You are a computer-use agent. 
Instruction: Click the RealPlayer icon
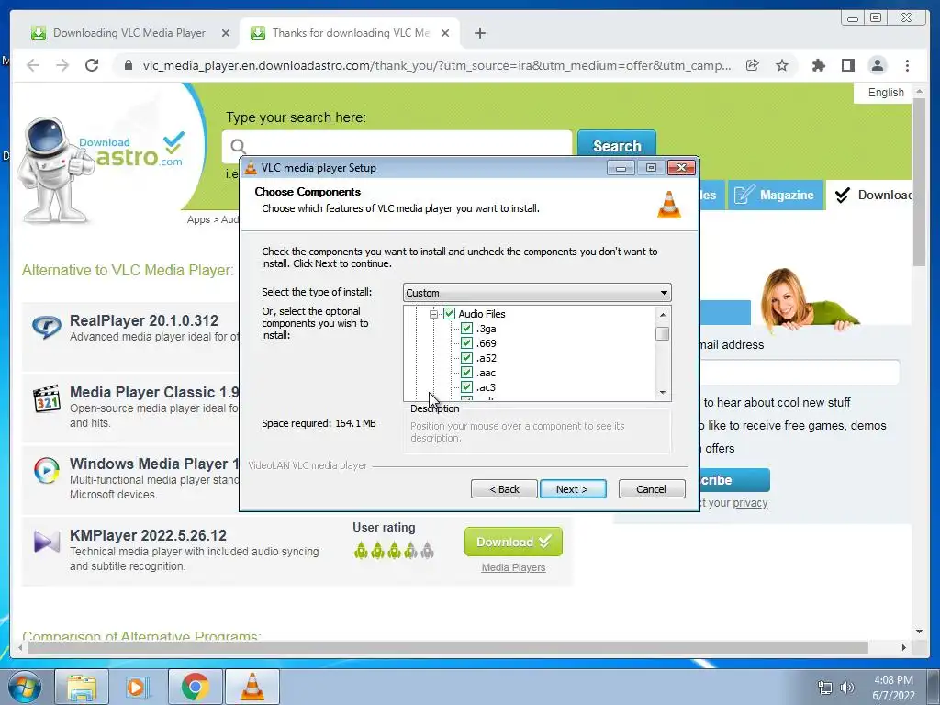point(46,328)
